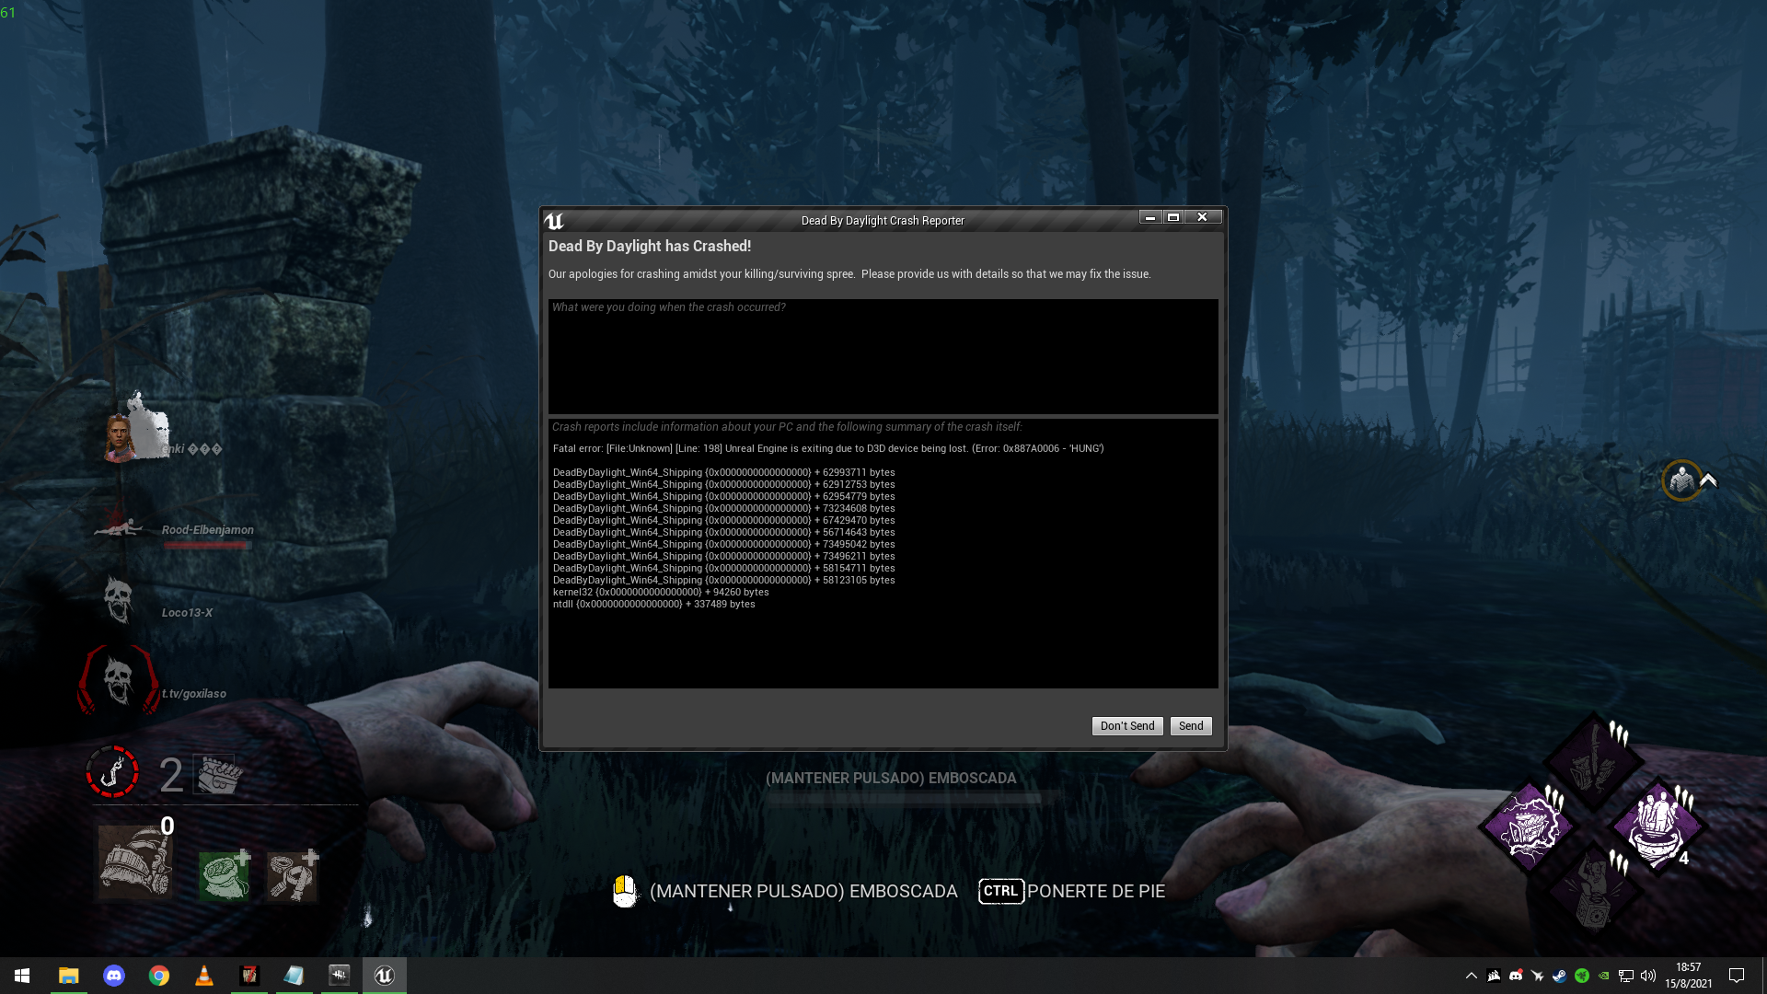Viewport: 1767px width, 994px height.
Task: Click the top perk diamond icon
Action: (x=1594, y=762)
